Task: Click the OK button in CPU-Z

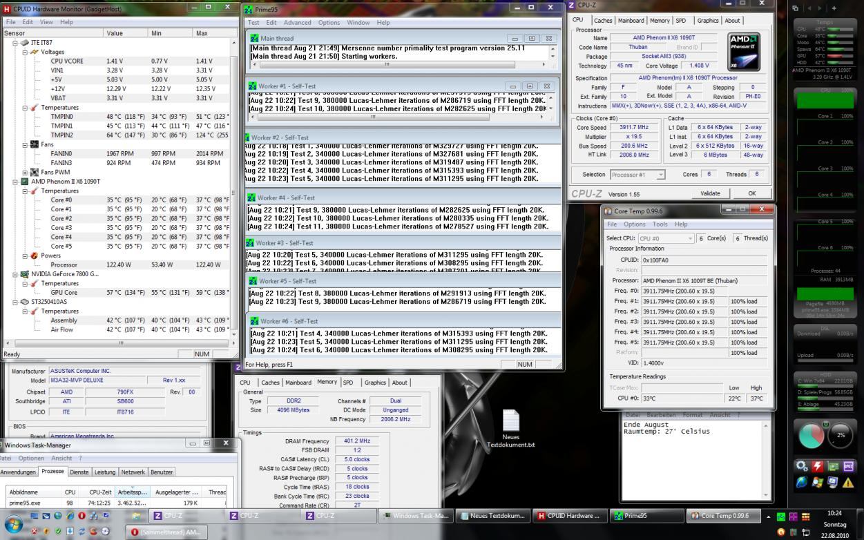Action: [x=752, y=193]
